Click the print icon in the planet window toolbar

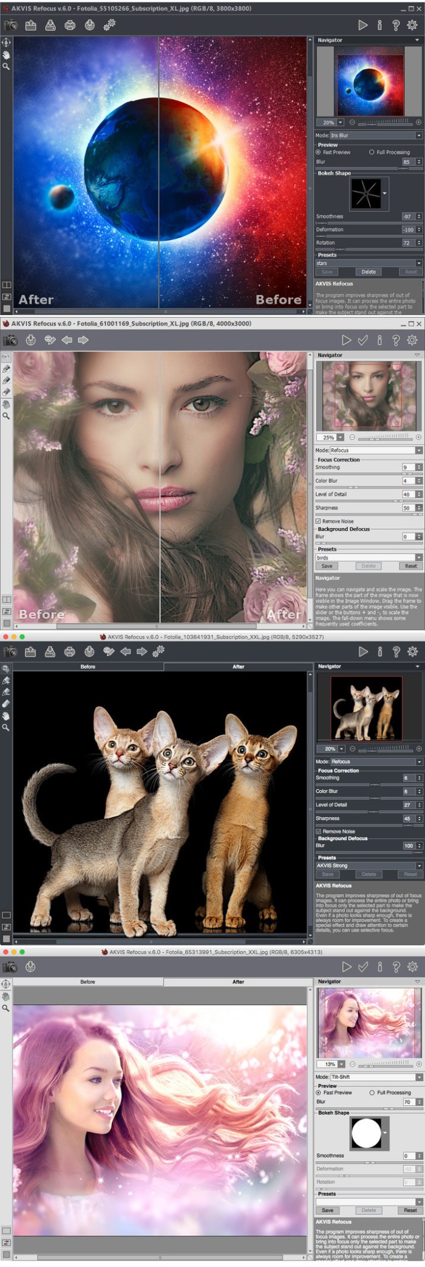(x=70, y=25)
